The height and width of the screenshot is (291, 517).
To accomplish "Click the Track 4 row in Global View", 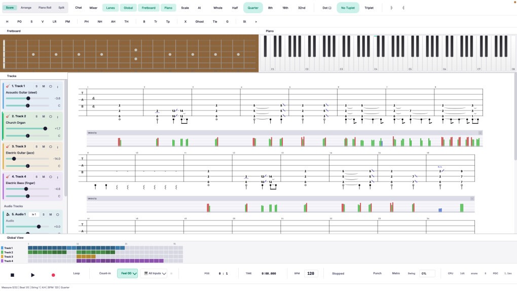I will (92, 261).
